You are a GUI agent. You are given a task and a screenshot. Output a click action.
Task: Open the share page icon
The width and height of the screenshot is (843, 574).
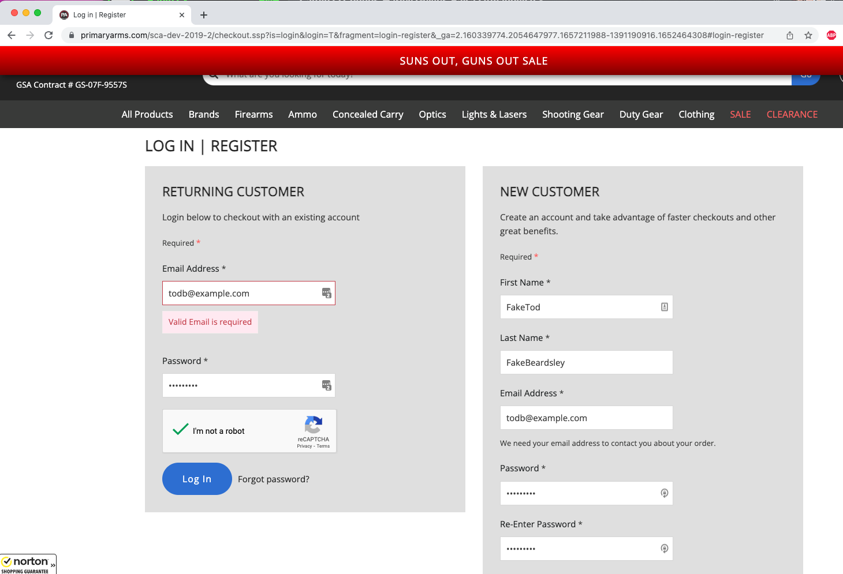(789, 35)
